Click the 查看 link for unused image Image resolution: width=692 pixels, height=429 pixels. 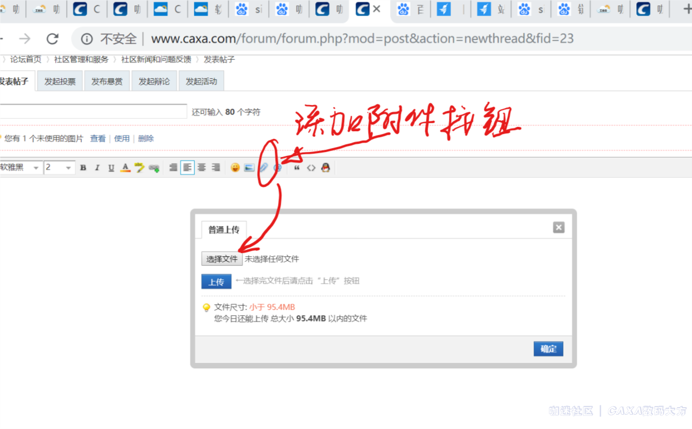point(98,139)
